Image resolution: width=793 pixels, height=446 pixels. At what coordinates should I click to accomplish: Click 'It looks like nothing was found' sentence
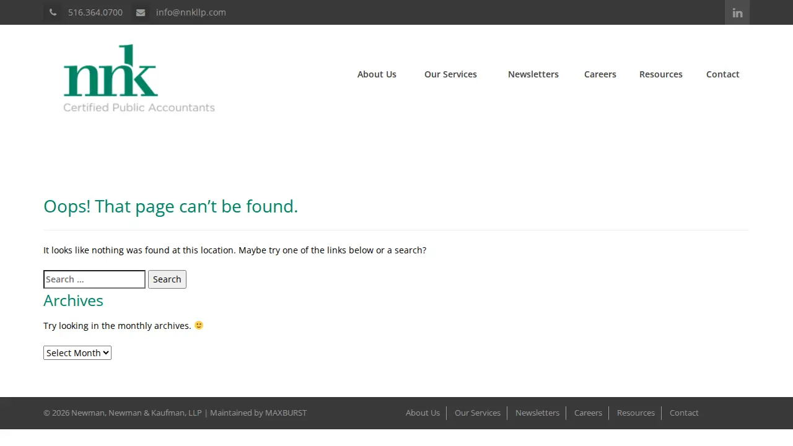tap(235, 250)
